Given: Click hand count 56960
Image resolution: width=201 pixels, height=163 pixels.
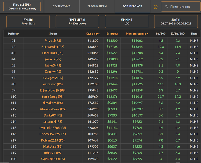Looking at the screenshot, I should (93, 97).
